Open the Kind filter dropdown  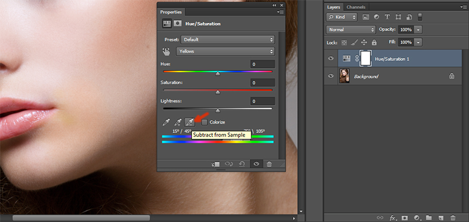(x=342, y=17)
